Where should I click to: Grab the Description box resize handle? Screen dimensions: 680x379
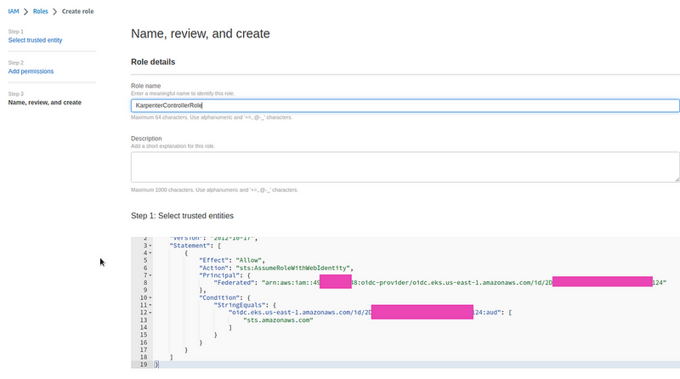pos(676,178)
